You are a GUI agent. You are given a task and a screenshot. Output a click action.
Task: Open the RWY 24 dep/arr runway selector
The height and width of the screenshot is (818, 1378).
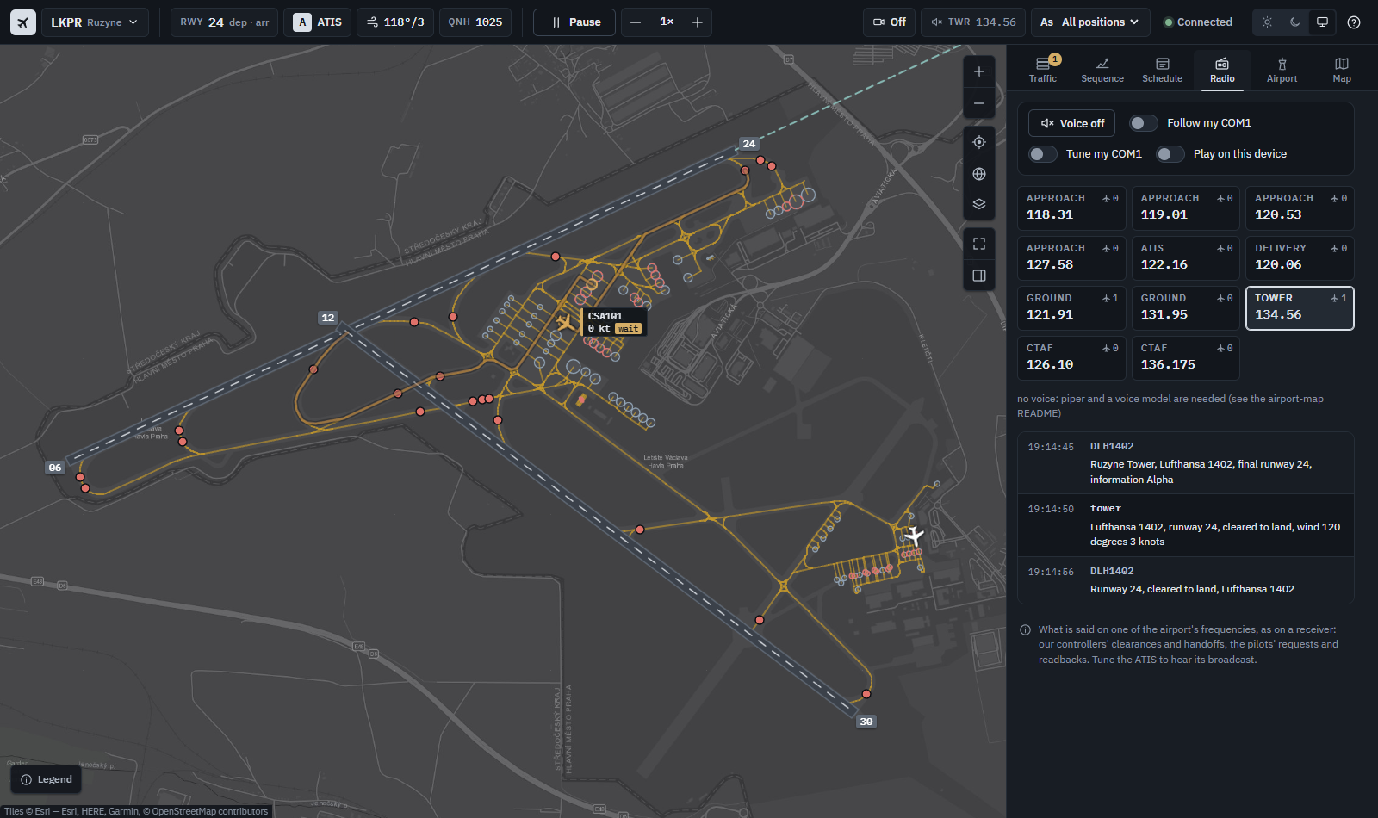click(x=224, y=22)
